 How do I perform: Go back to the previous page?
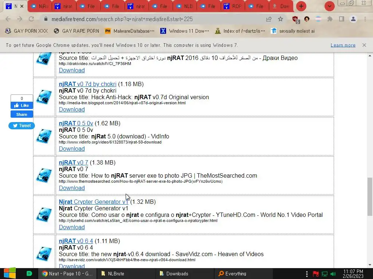click(x=8, y=19)
